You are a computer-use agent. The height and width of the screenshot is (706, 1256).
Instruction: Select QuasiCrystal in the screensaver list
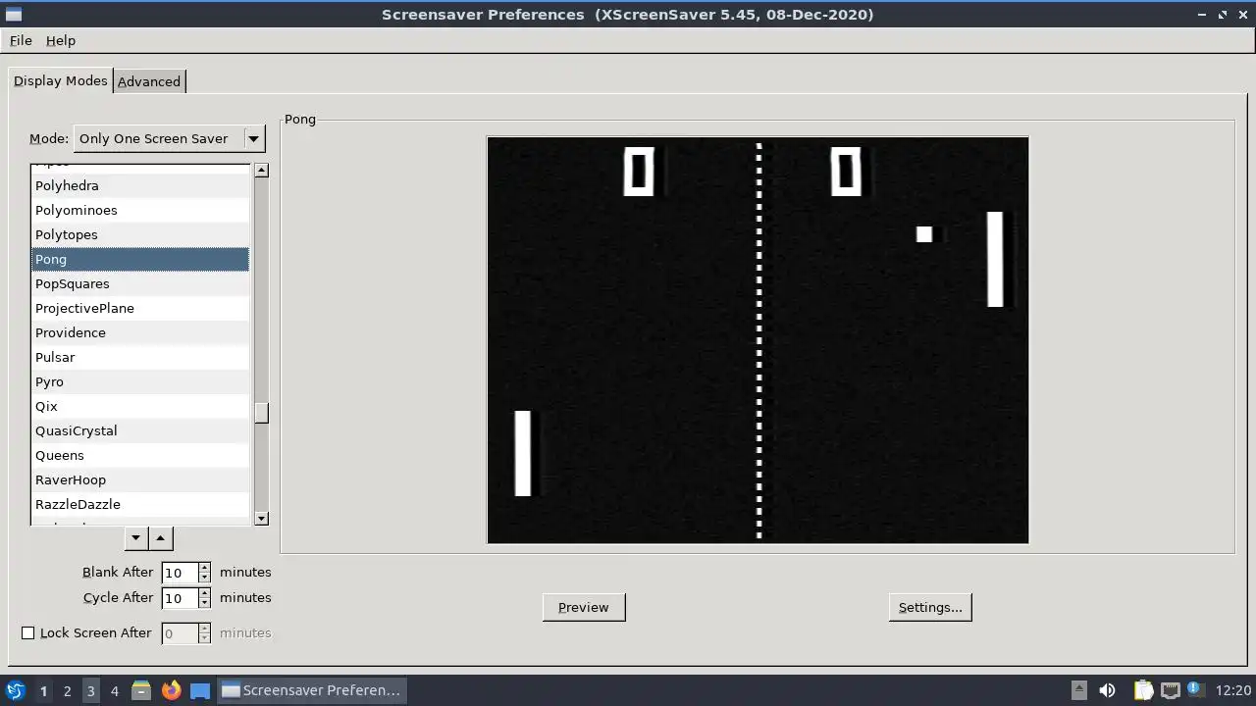140,430
